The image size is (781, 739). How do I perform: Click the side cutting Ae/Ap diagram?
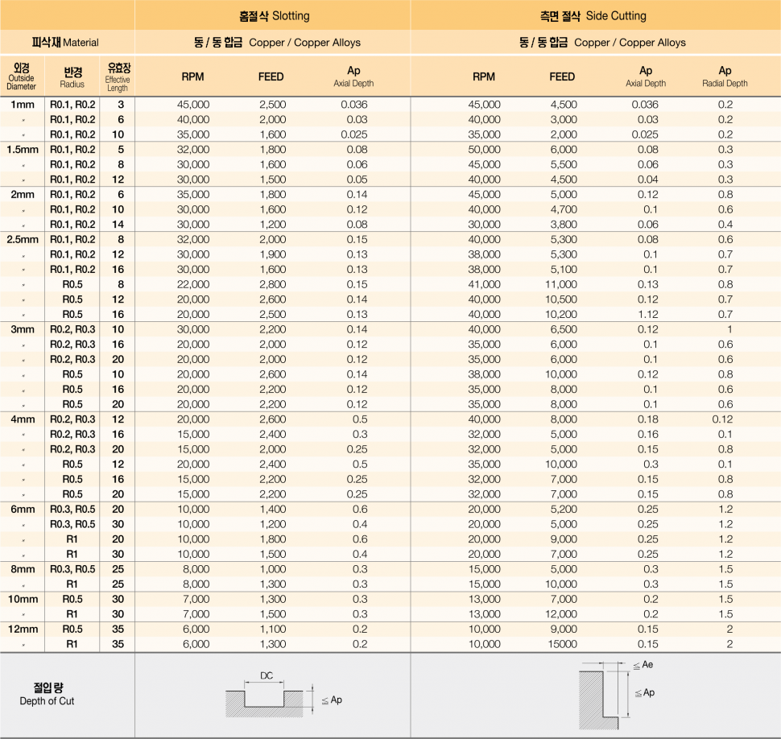tap(602, 696)
